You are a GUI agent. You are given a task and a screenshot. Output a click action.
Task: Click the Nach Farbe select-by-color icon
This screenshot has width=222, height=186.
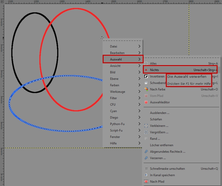point(146,89)
